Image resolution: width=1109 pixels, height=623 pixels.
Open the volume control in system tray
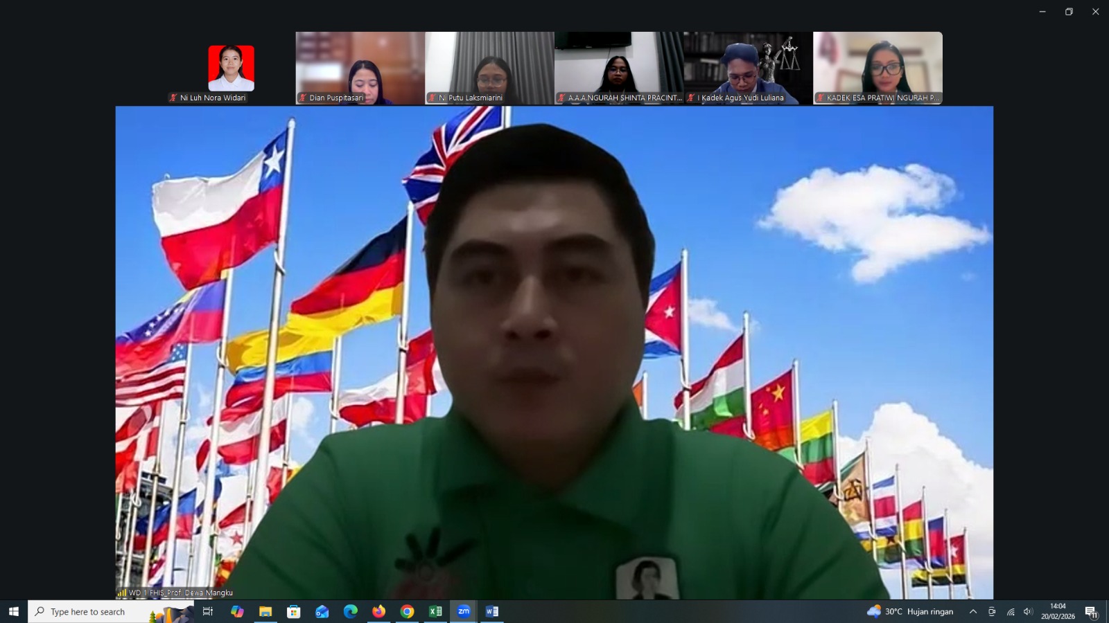point(1028,611)
